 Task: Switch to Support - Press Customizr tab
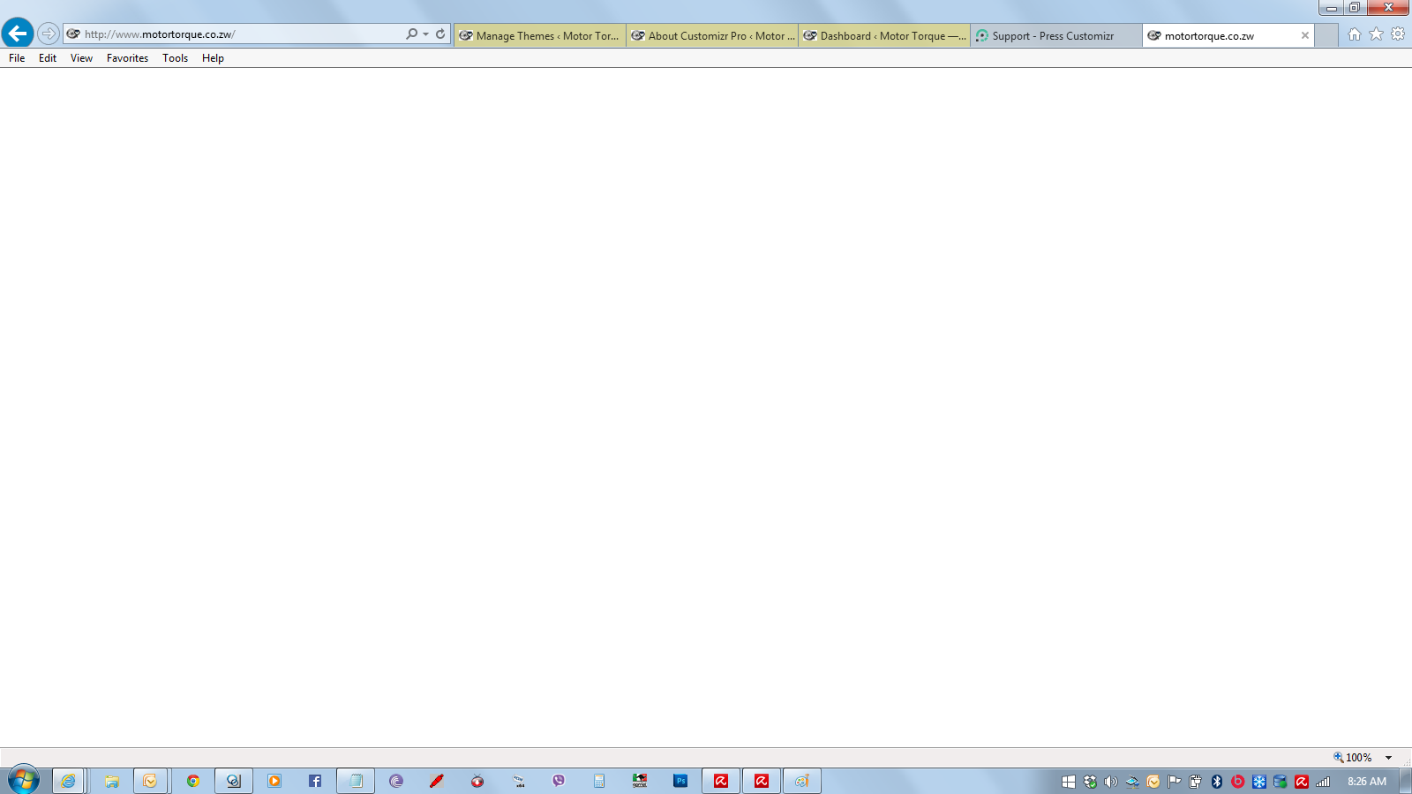coord(1053,36)
